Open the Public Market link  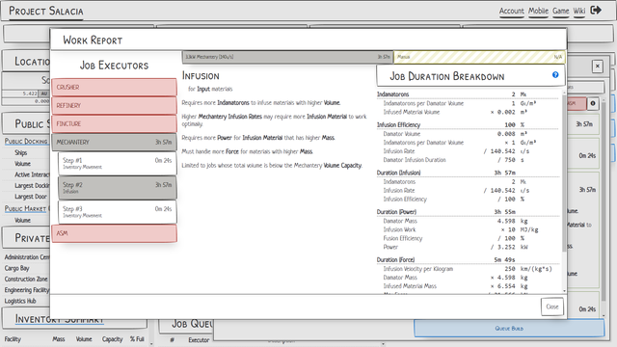(x=26, y=208)
